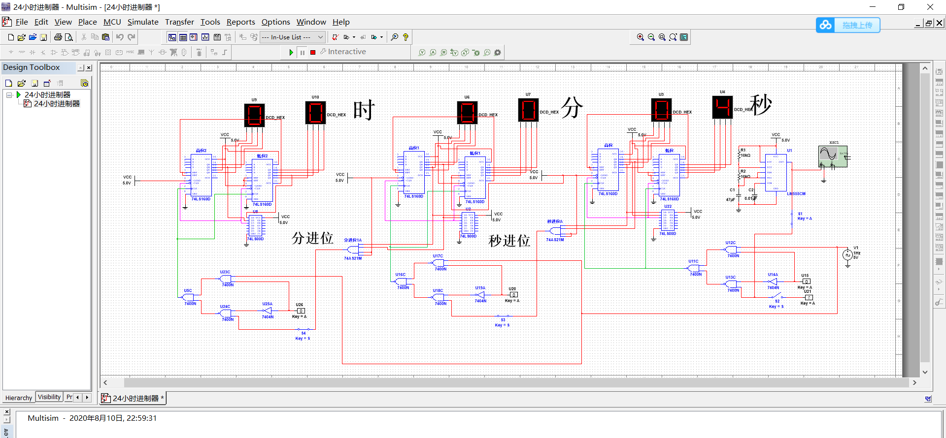Click the S4 switch Key = S

[304, 331]
